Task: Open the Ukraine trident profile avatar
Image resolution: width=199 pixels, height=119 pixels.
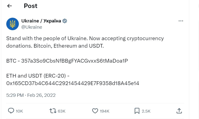Action: [x=13, y=24]
